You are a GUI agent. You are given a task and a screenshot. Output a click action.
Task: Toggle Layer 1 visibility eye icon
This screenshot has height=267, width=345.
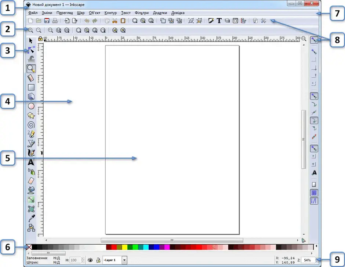(x=90, y=260)
